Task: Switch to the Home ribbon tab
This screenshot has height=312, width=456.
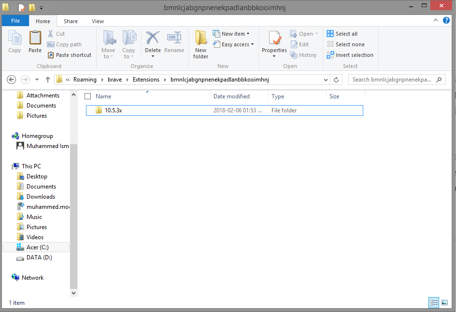Action: click(x=43, y=21)
